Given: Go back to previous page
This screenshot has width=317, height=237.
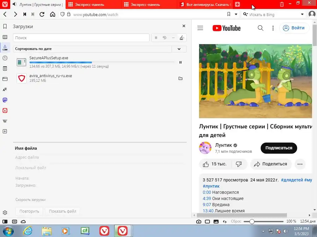Looking at the screenshot, I should coord(5,14).
